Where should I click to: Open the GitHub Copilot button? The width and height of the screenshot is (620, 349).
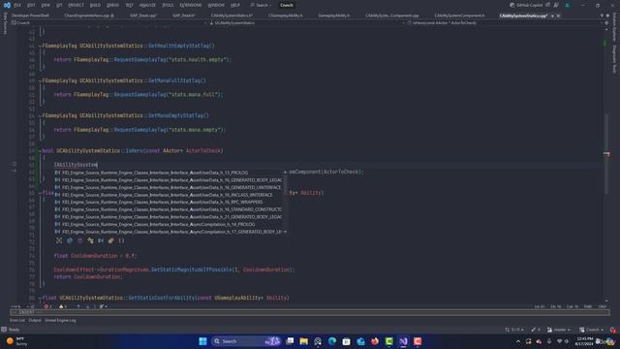coord(526,5)
